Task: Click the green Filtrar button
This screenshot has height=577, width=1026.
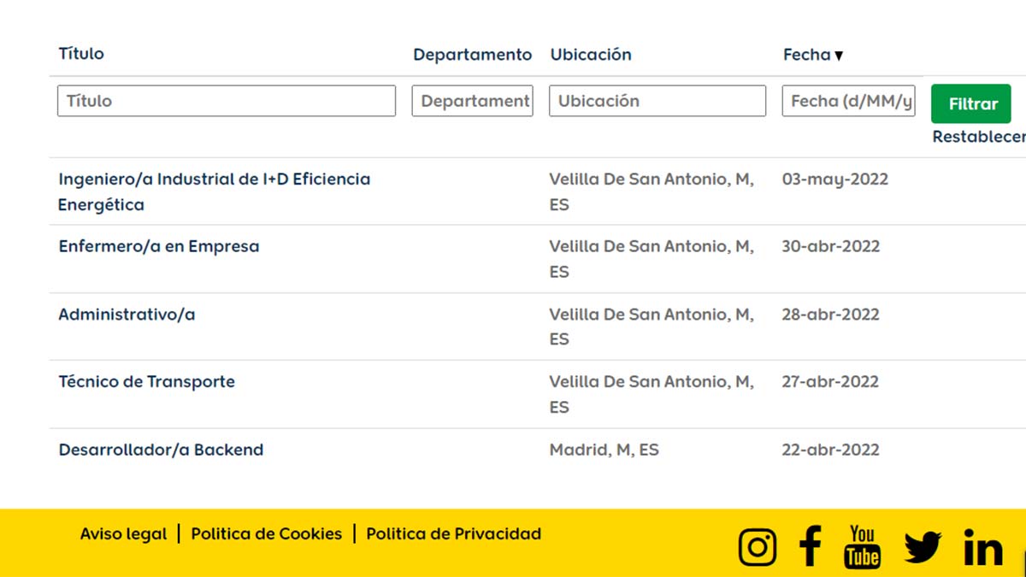Action: pyautogui.click(x=970, y=103)
